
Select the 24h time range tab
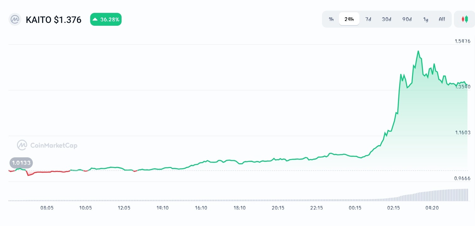[349, 19]
